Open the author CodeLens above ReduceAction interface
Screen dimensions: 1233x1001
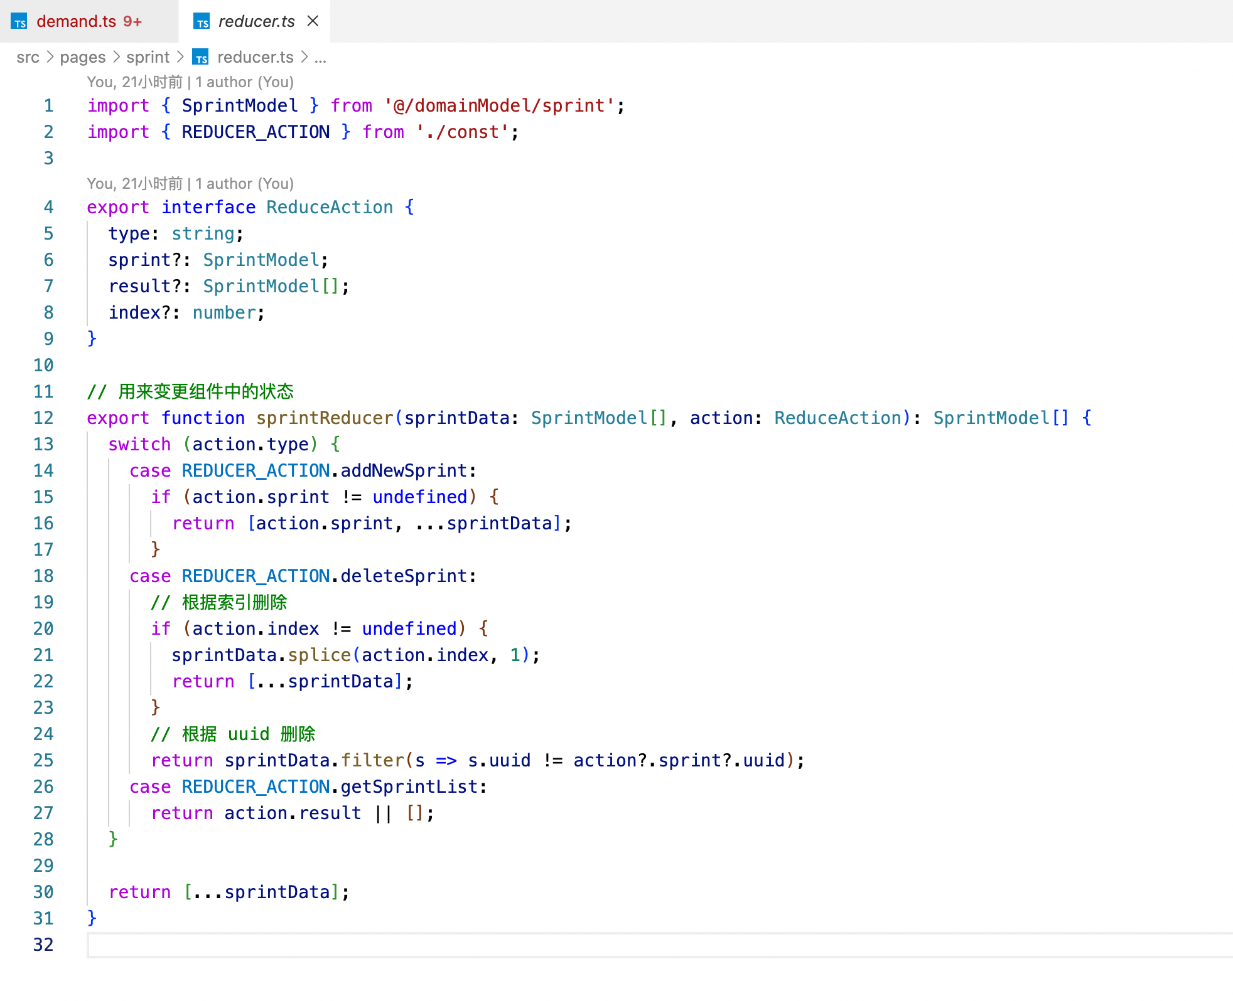[x=190, y=184]
